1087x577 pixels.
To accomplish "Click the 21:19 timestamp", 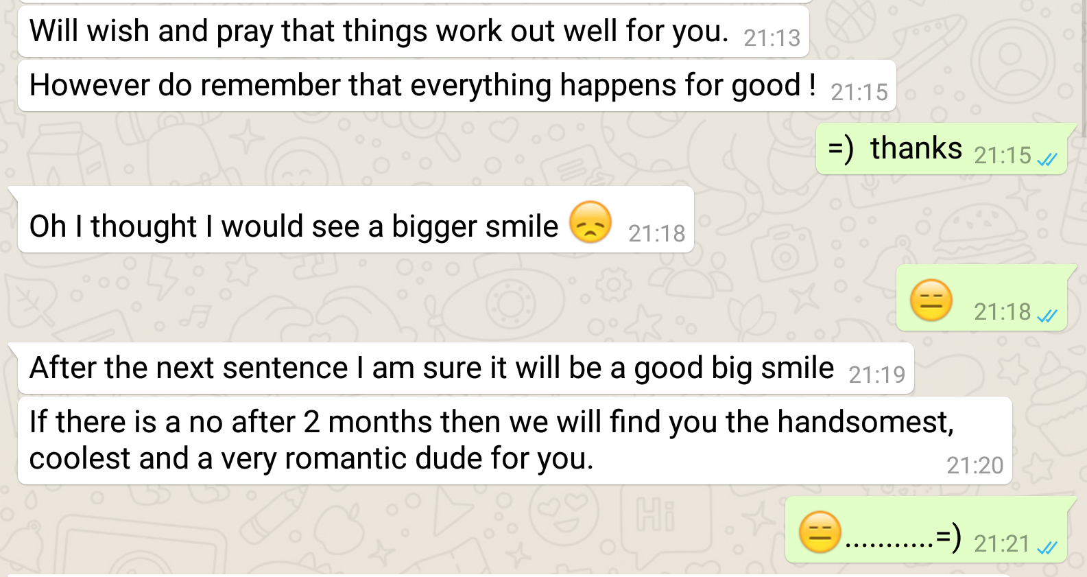I will click(x=876, y=375).
